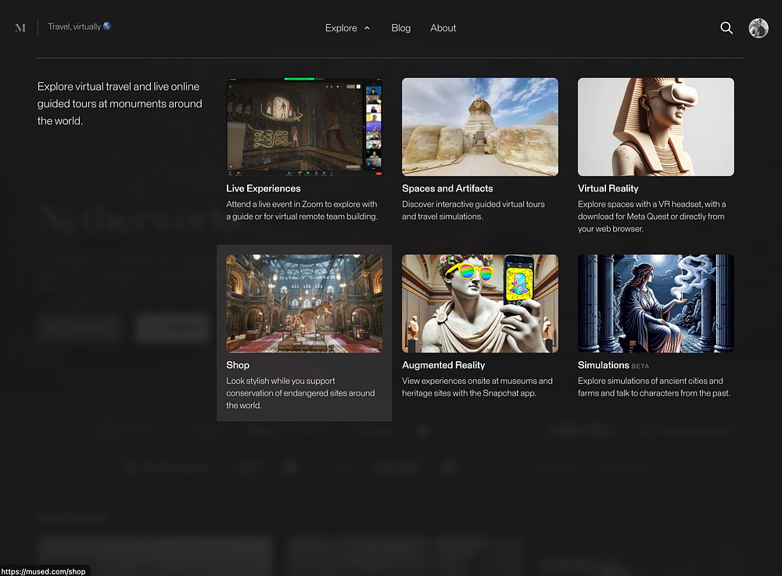Select the Shop title

pyautogui.click(x=238, y=365)
